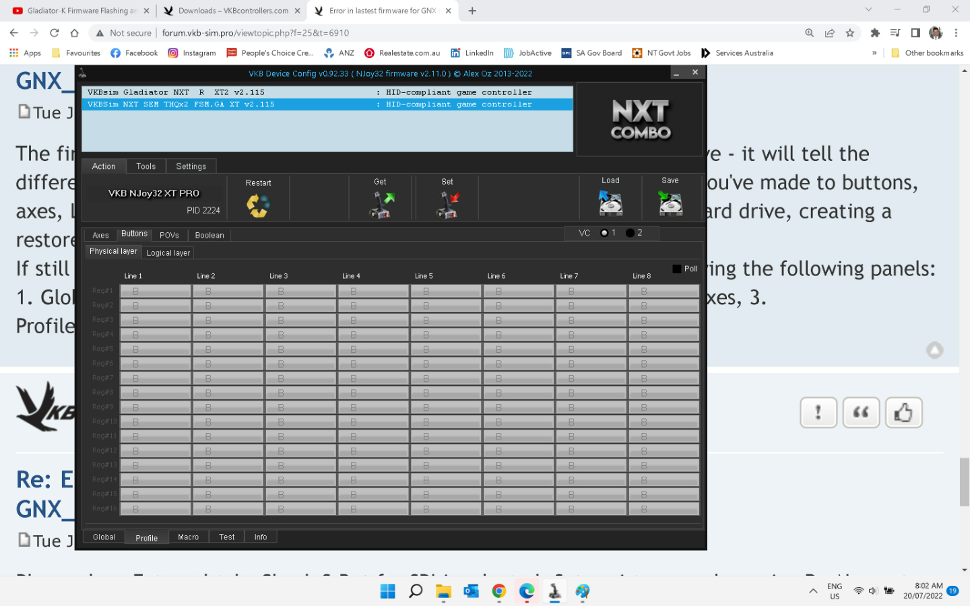Open the LinkedIn bookmark
The image size is (970, 606).
[x=472, y=53]
